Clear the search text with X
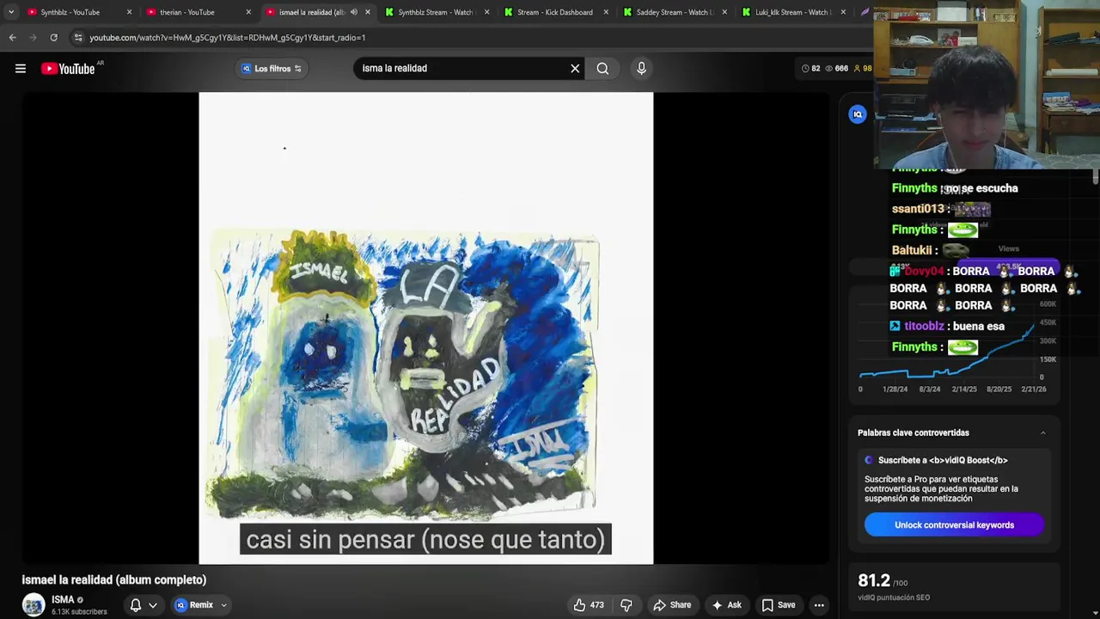This screenshot has width=1100, height=619. pyautogui.click(x=575, y=69)
